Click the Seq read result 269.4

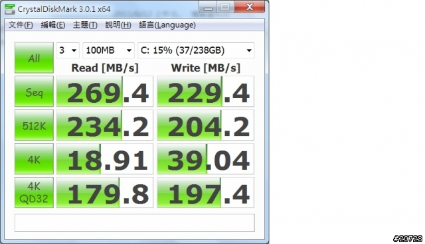click(105, 91)
